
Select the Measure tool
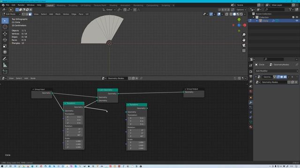pyautogui.click(x=5, y=65)
